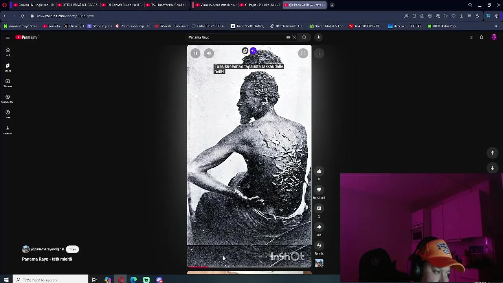
Task: Click the Windows taskbar search box
Action: (50, 280)
